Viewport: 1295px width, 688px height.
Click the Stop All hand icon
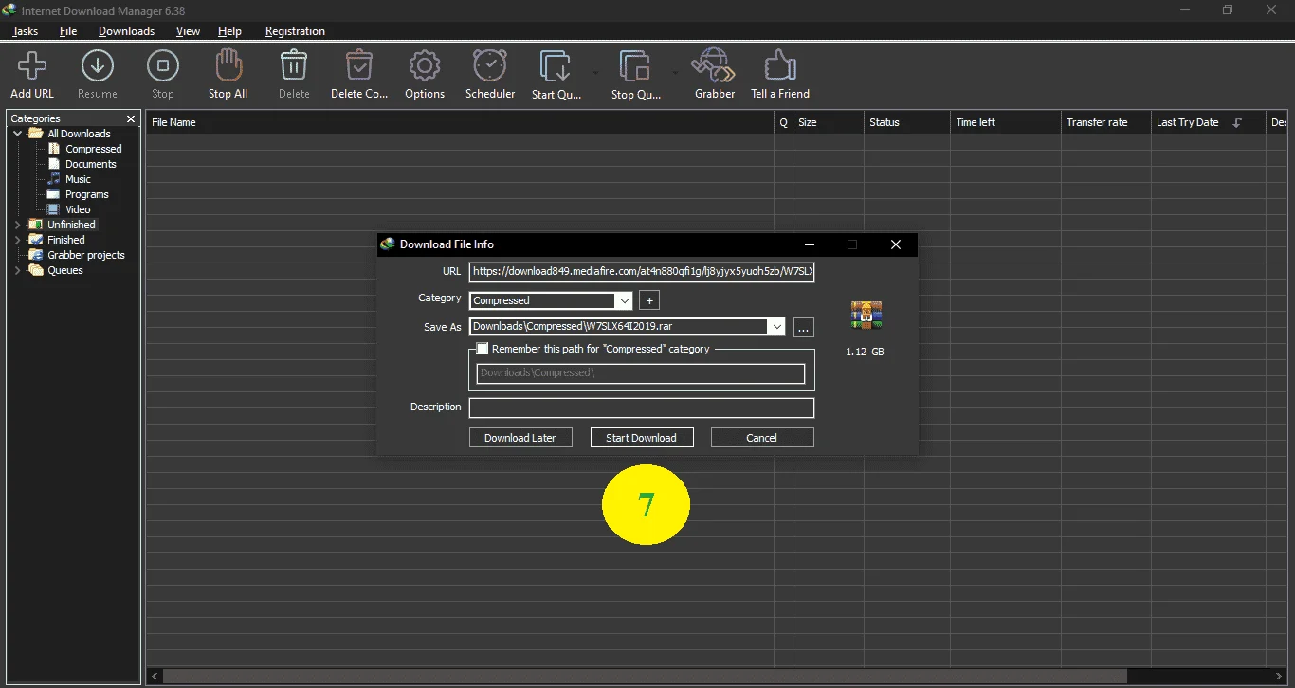pyautogui.click(x=228, y=65)
